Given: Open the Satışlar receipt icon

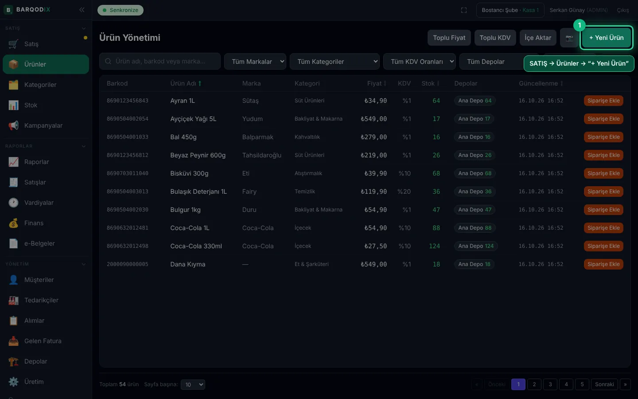Looking at the screenshot, I should click(x=14, y=182).
